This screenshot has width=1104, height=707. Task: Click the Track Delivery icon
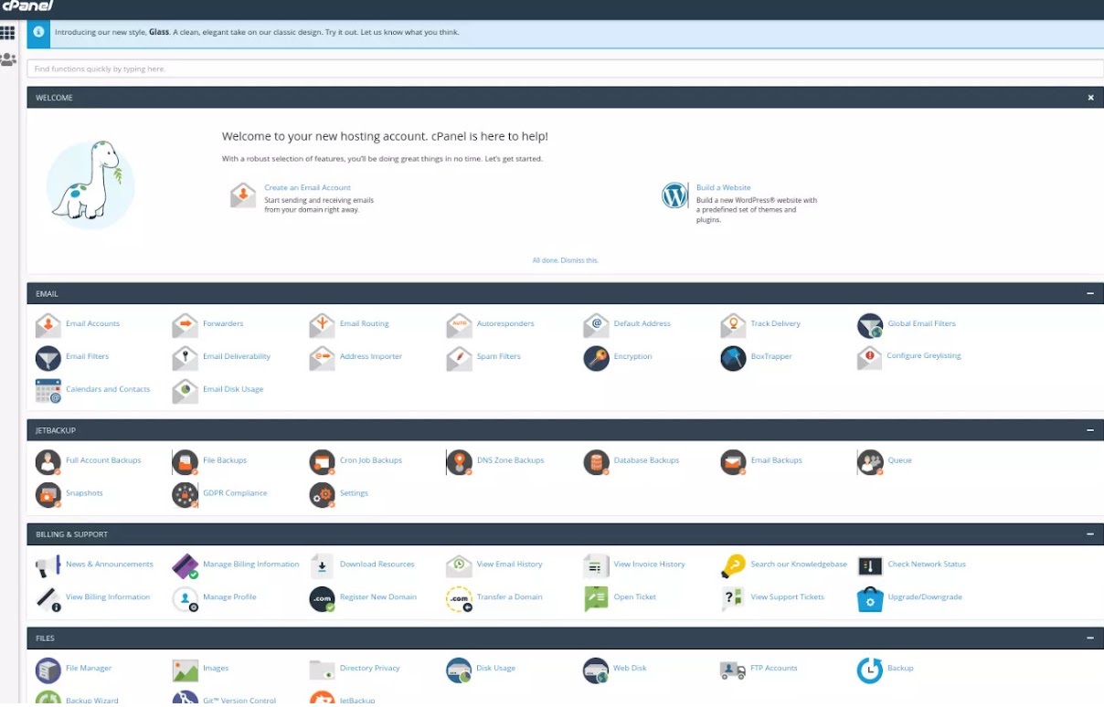coord(733,325)
